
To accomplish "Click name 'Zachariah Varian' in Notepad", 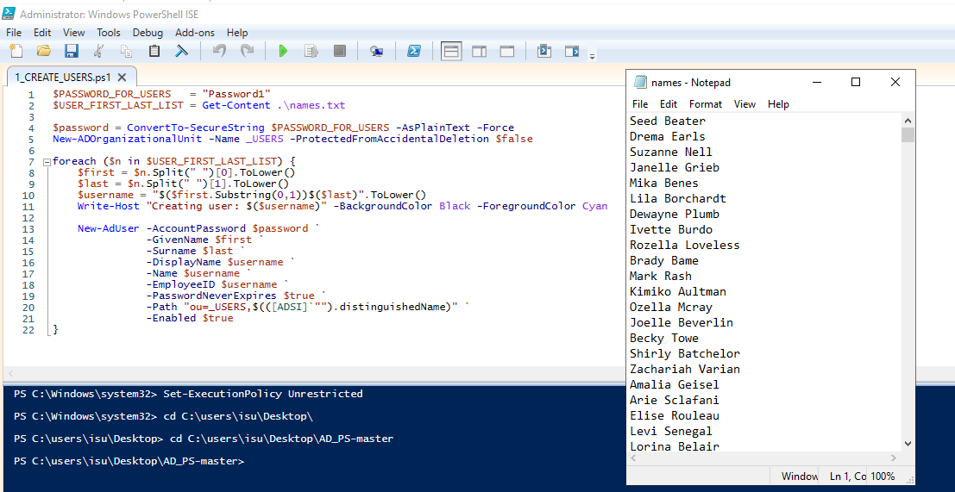I will tap(685, 369).
